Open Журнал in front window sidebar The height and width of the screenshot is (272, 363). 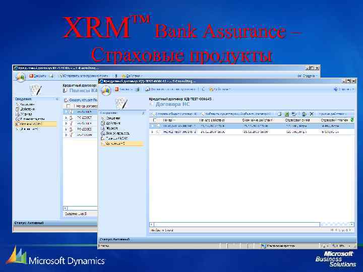tap(109, 128)
